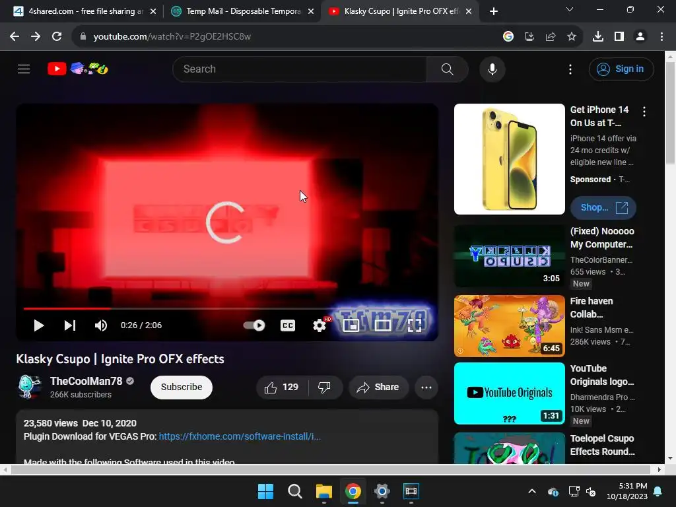Toggle the autoplay switch
The image size is (676, 507).
pyautogui.click(x=254, y=325)
